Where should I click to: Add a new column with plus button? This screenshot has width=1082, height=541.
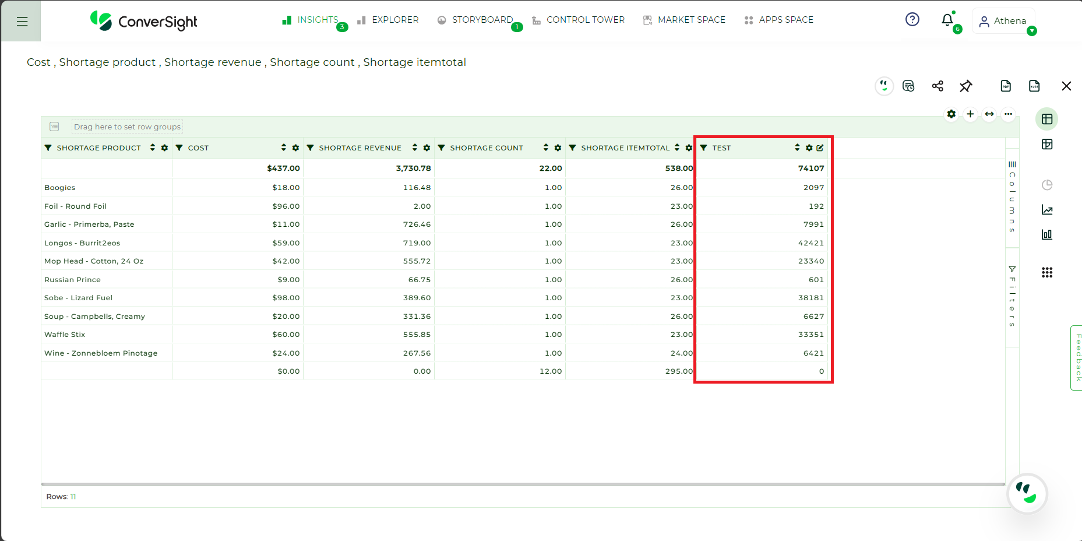[970, 114]
